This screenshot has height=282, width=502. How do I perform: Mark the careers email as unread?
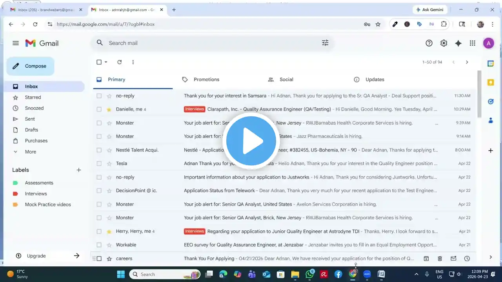453,258
